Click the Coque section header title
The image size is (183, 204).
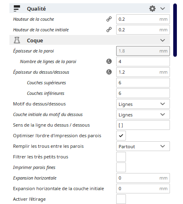[x=35, y=41]
